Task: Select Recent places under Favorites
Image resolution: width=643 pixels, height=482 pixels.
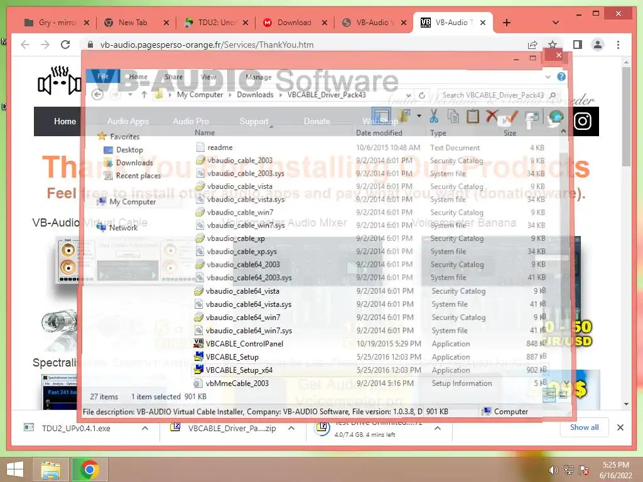Action: click(x=138, y=176)
